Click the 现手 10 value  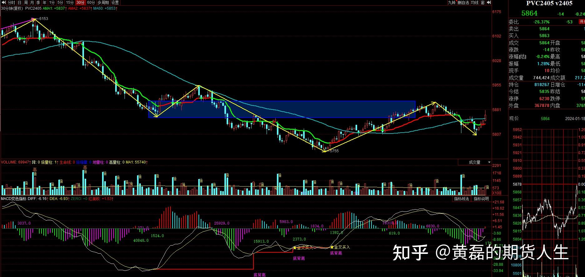(547, 70)
